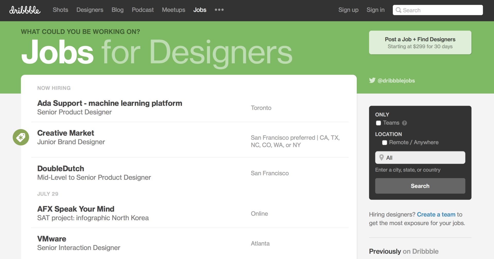Click the Online location text
Viewport: 494px width, 259px height.
click(259, 214)
